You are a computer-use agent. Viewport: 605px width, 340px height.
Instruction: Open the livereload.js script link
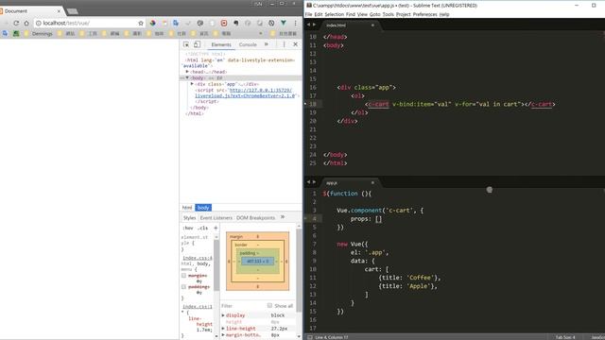point(245,93)
